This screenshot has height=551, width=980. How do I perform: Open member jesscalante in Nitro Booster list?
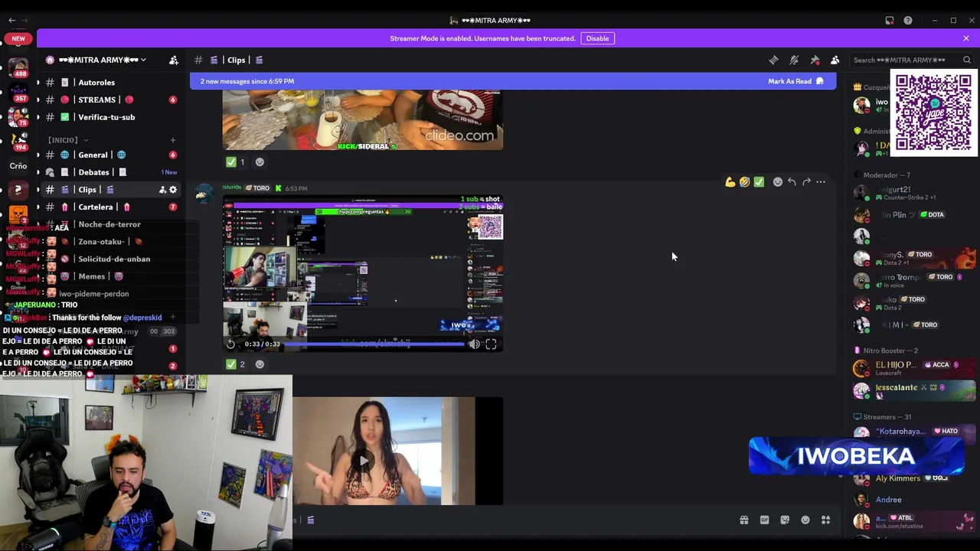[x=914, y=390]
